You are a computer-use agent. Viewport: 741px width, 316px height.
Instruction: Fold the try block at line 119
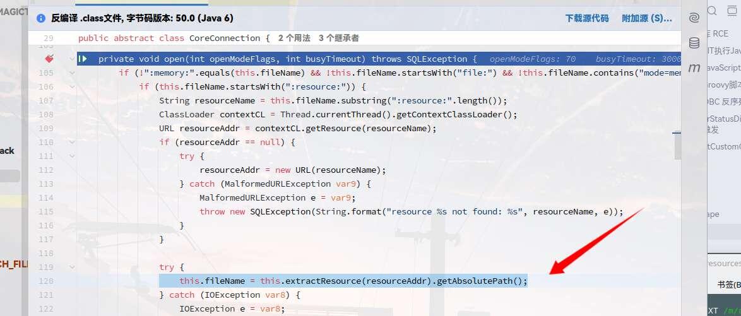pos(71,267)
